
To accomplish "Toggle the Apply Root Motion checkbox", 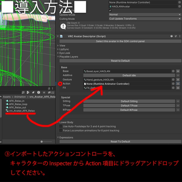I will tap(110, 10).
